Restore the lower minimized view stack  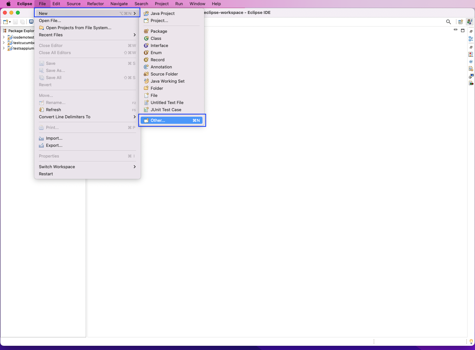471,47
